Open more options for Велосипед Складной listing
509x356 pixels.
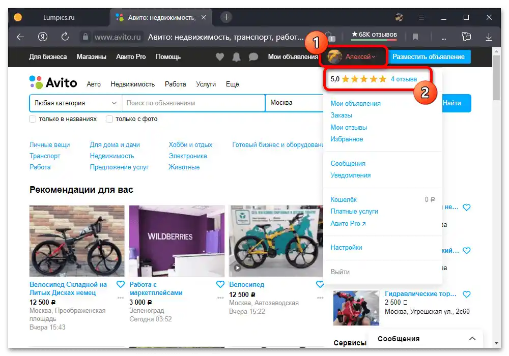pyautogui.click(x=121, y=298)
